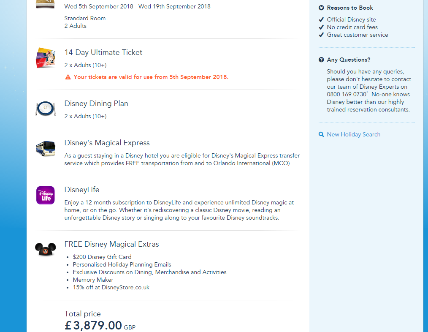This screenshot has height=332, width=428.
Task: Open the New Holiday Search link
Action: pyautogui.click(x=353, y=134)
